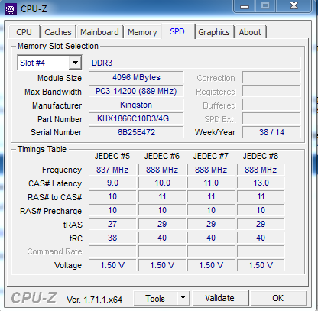The height and width of the screenshot is (311, 318).
Task: Open the CPU tab
Action: (24, 32)
